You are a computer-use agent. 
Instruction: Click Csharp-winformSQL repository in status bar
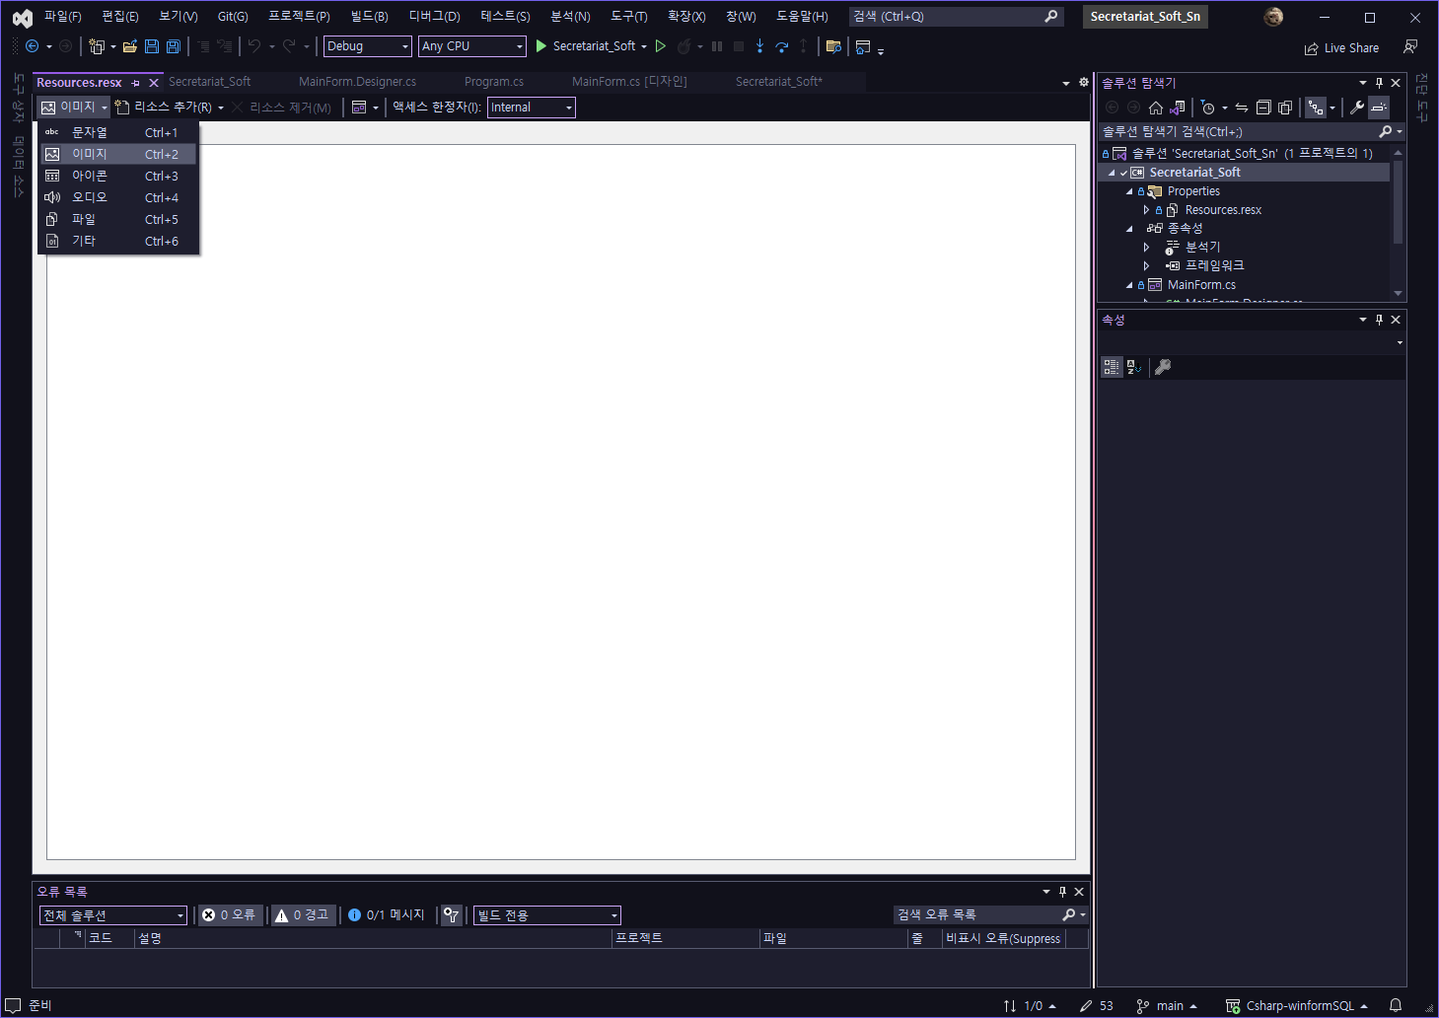(x=1297, y=1006)
